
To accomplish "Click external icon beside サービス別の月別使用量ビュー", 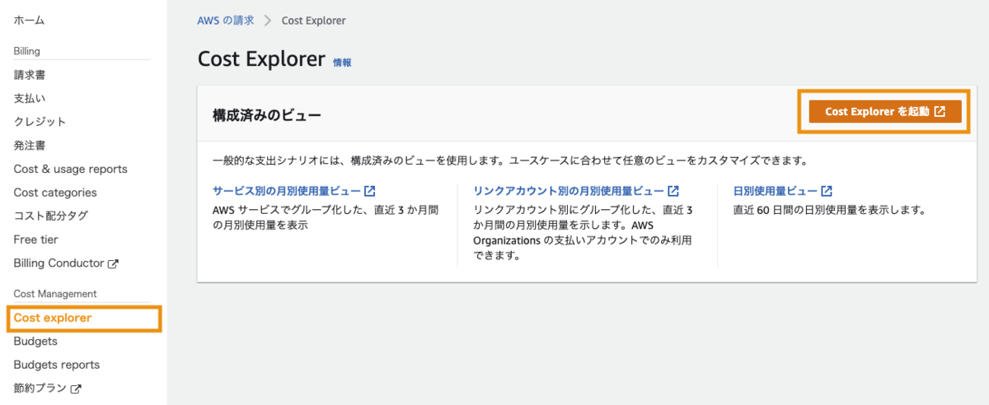I will click(370, 191).
